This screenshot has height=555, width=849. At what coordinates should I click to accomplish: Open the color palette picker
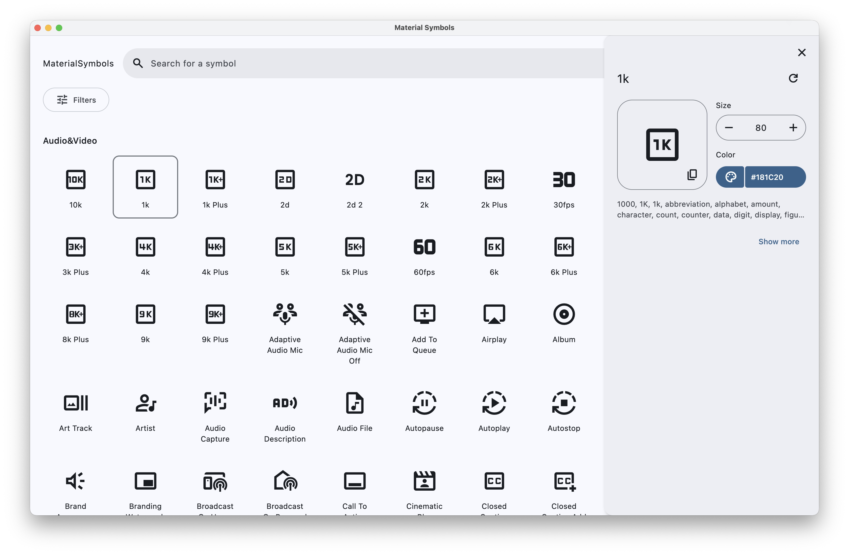point(730,177)
